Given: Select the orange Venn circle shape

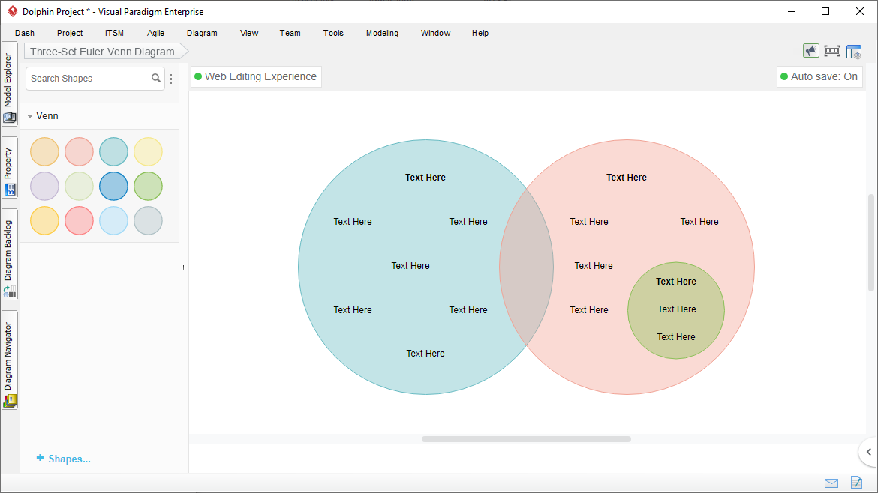Looking at the screenshot, I should (x=44, y=151).
